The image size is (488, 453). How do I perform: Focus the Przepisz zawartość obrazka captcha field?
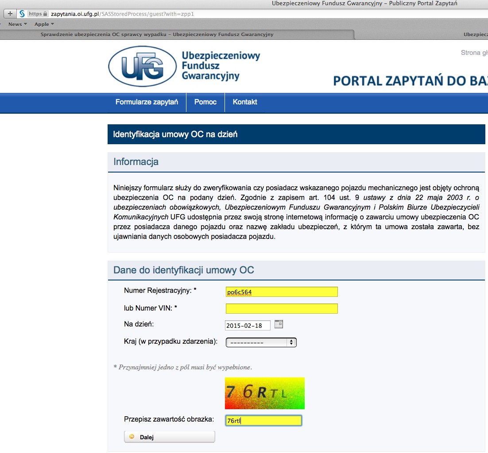(x=263, y=421)
